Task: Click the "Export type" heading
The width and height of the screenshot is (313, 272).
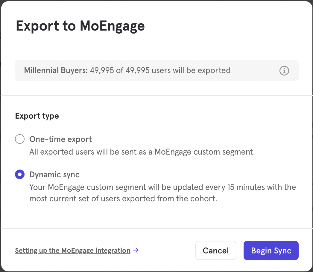Action: point(37,116)
